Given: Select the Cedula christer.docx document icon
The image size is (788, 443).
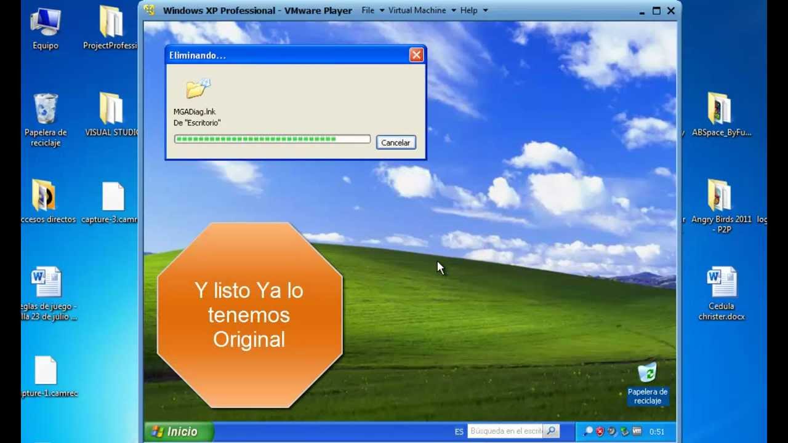Looking at the screenshot, I should (x=722, y=294).
